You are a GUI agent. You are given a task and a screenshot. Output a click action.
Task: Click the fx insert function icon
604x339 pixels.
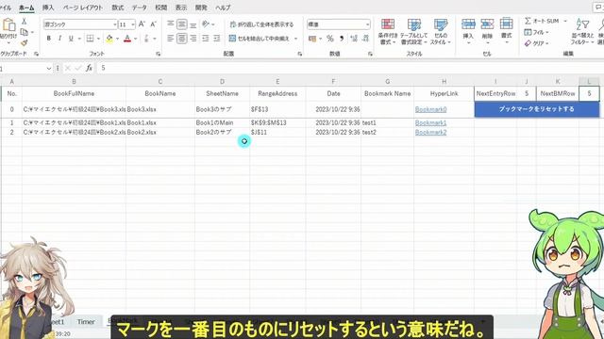[89, 68]
